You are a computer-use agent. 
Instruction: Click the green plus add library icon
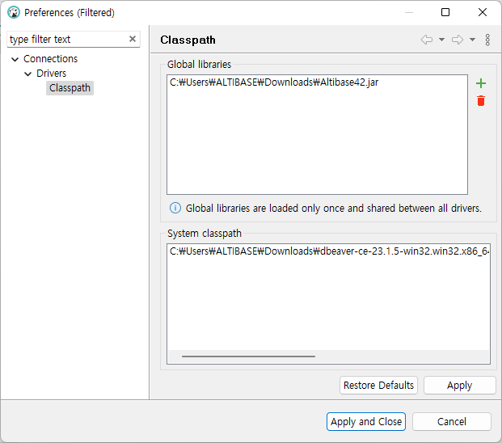(x=481, y=83)
